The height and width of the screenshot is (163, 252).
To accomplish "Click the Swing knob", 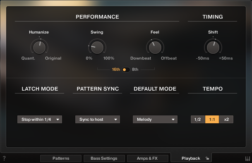I will coord(97,48).
